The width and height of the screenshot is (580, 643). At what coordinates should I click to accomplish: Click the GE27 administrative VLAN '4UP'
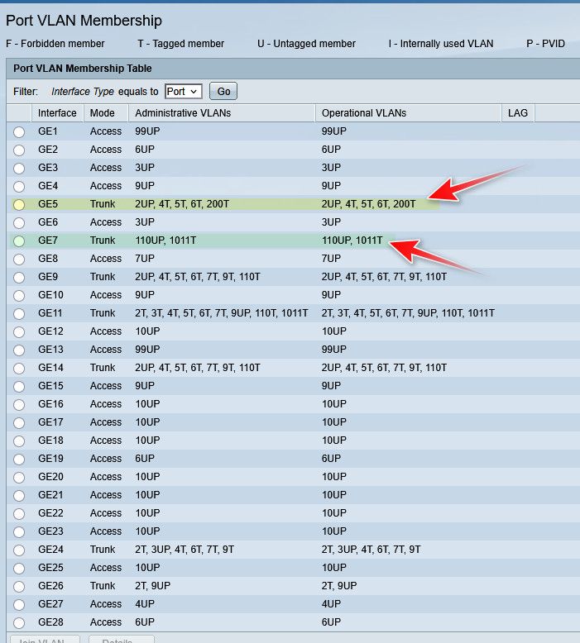(145, 604)
